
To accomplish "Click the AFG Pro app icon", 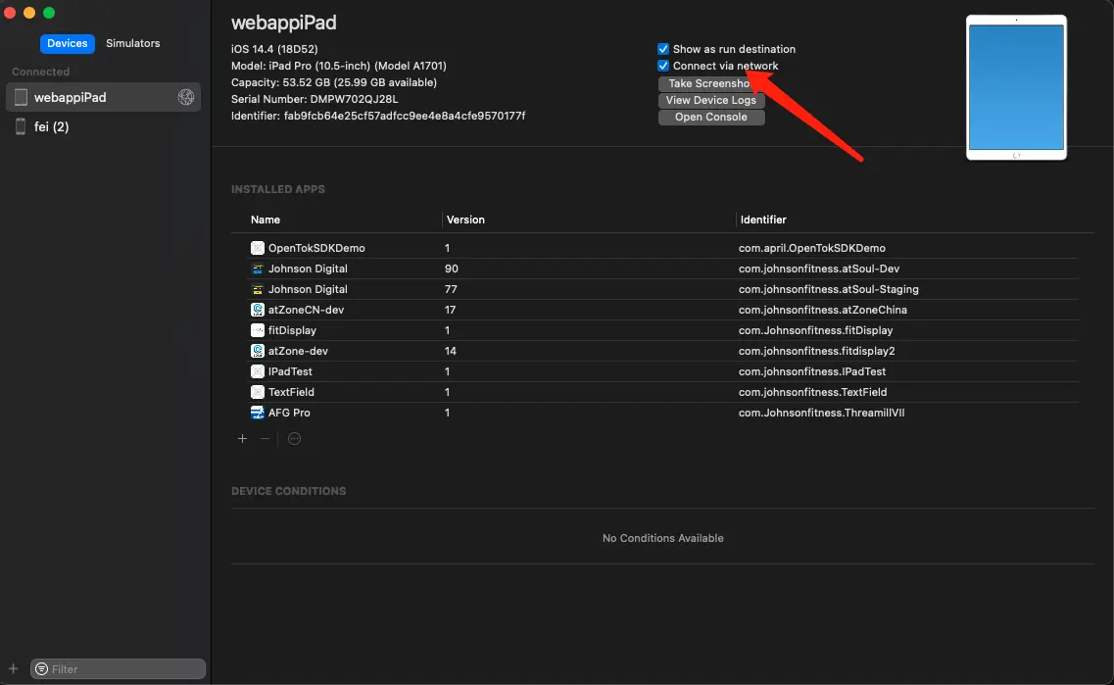I will 257,413.
